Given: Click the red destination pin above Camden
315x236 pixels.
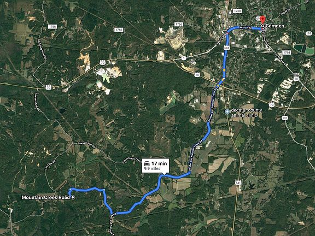Looking at the screenshot, I should pos(262,20).
